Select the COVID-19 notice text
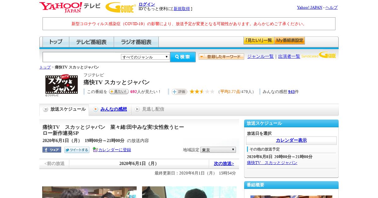The width and height of the screenshot is (378, 198). point(189,24)
